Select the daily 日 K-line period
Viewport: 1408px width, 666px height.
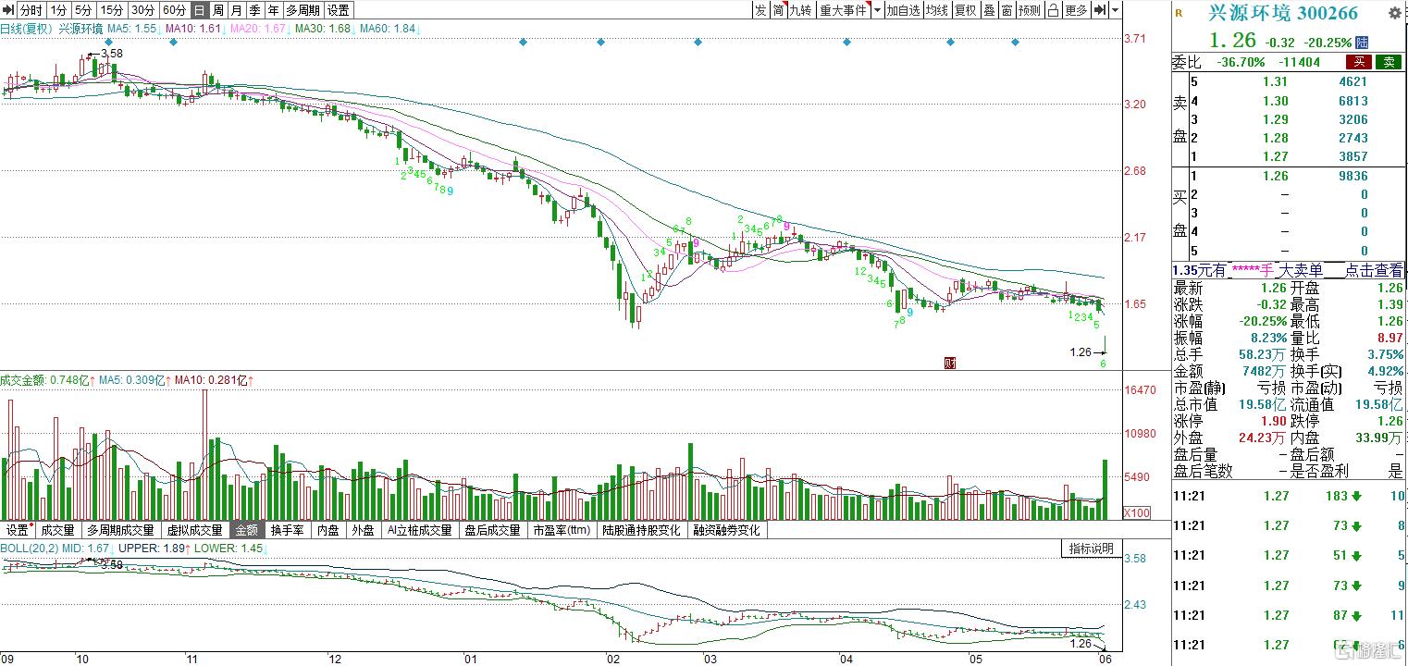(199, 10)
